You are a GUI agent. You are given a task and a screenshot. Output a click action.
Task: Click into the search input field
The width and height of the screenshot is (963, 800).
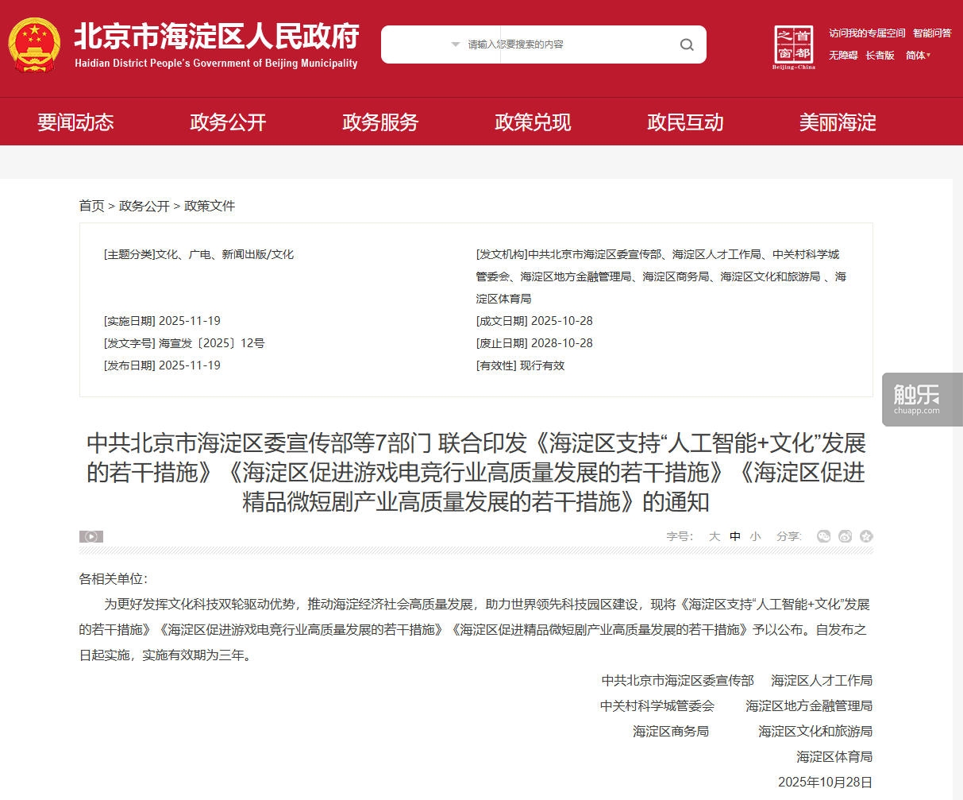click(572, 44)
